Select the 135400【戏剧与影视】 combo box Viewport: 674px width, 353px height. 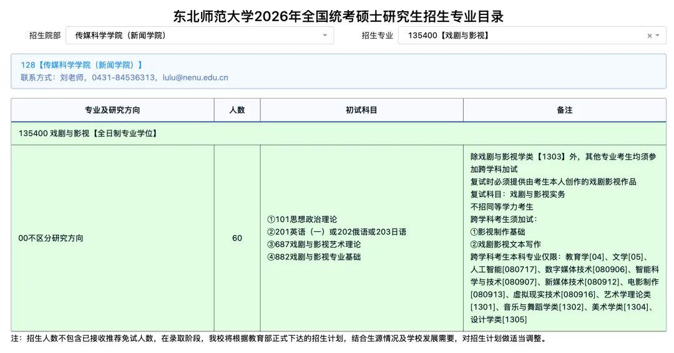pos(532,36)
